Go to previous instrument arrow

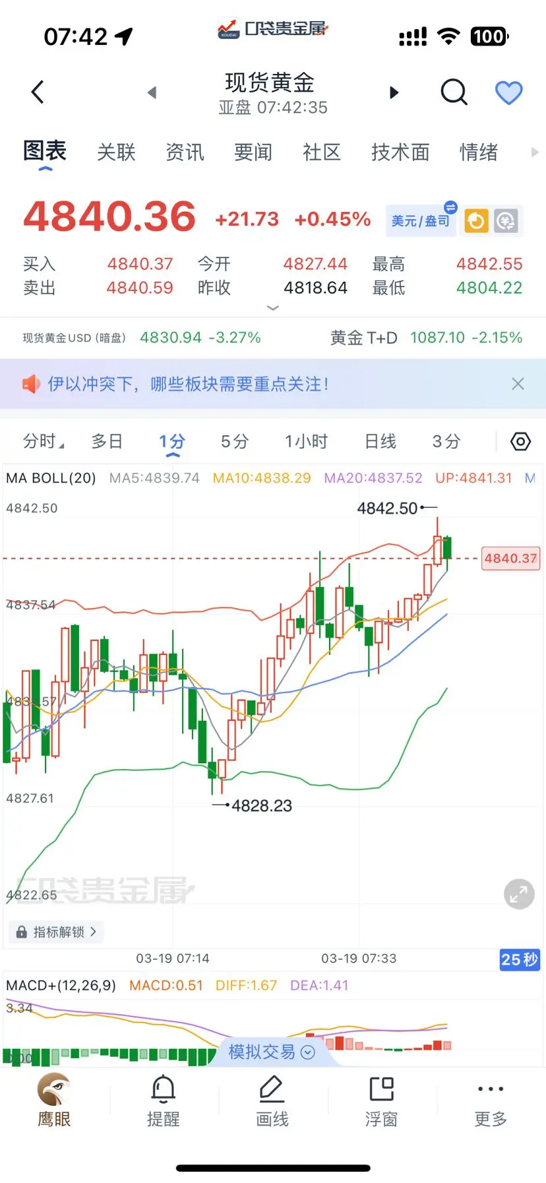[x=152, y=92]
